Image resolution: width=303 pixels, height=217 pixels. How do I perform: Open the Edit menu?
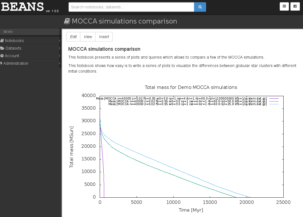pos(73,37)
